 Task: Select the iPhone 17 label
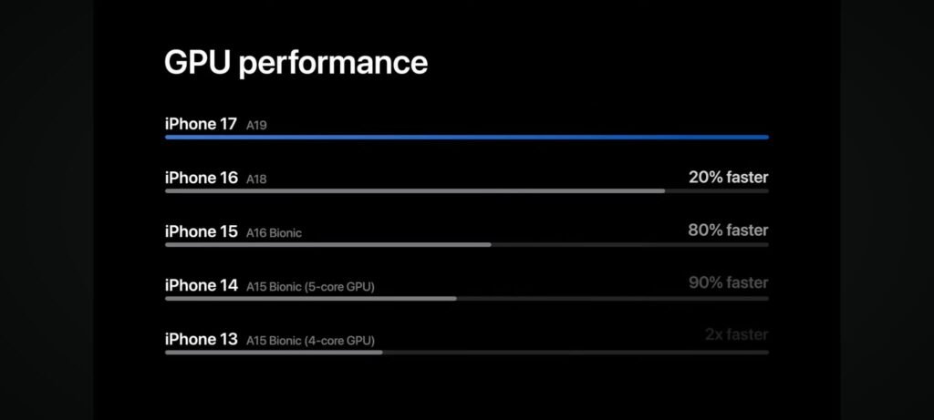pos(201,124)
